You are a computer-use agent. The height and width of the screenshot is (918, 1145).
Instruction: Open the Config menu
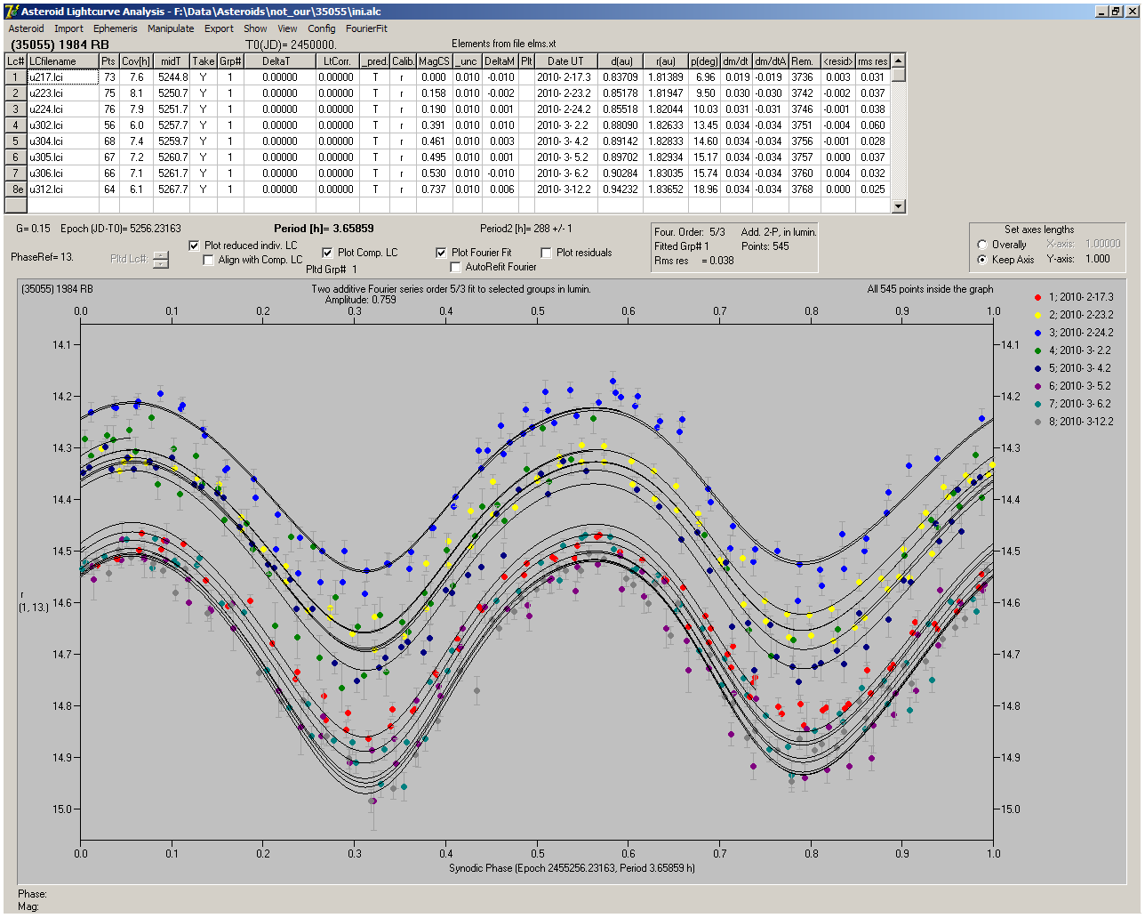pyautogui.click(x=322, y=28)
